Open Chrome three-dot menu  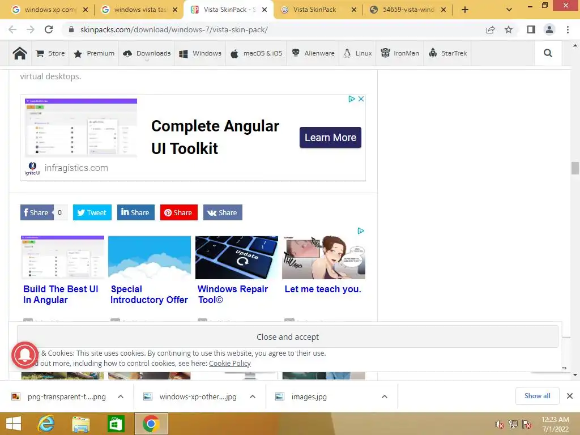point(568,29)
